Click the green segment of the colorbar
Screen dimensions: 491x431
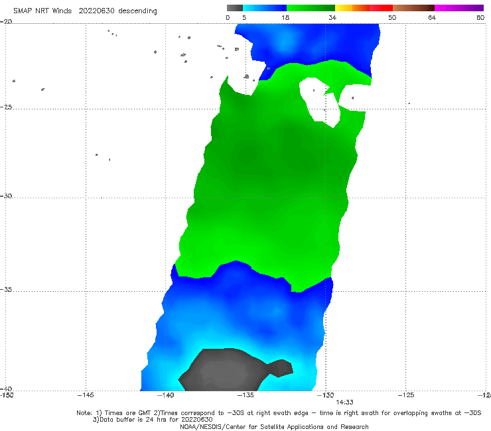click(x=311, y=8)
